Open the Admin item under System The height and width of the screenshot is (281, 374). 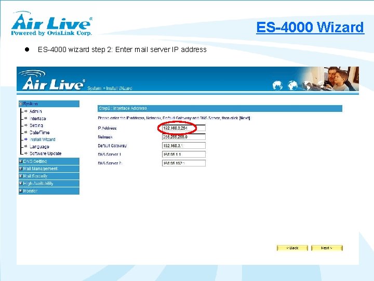click(x=35, y=111)
